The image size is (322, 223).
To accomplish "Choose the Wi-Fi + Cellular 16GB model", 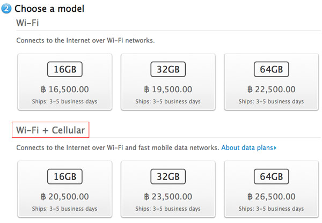I will click(x=65, y=189).
